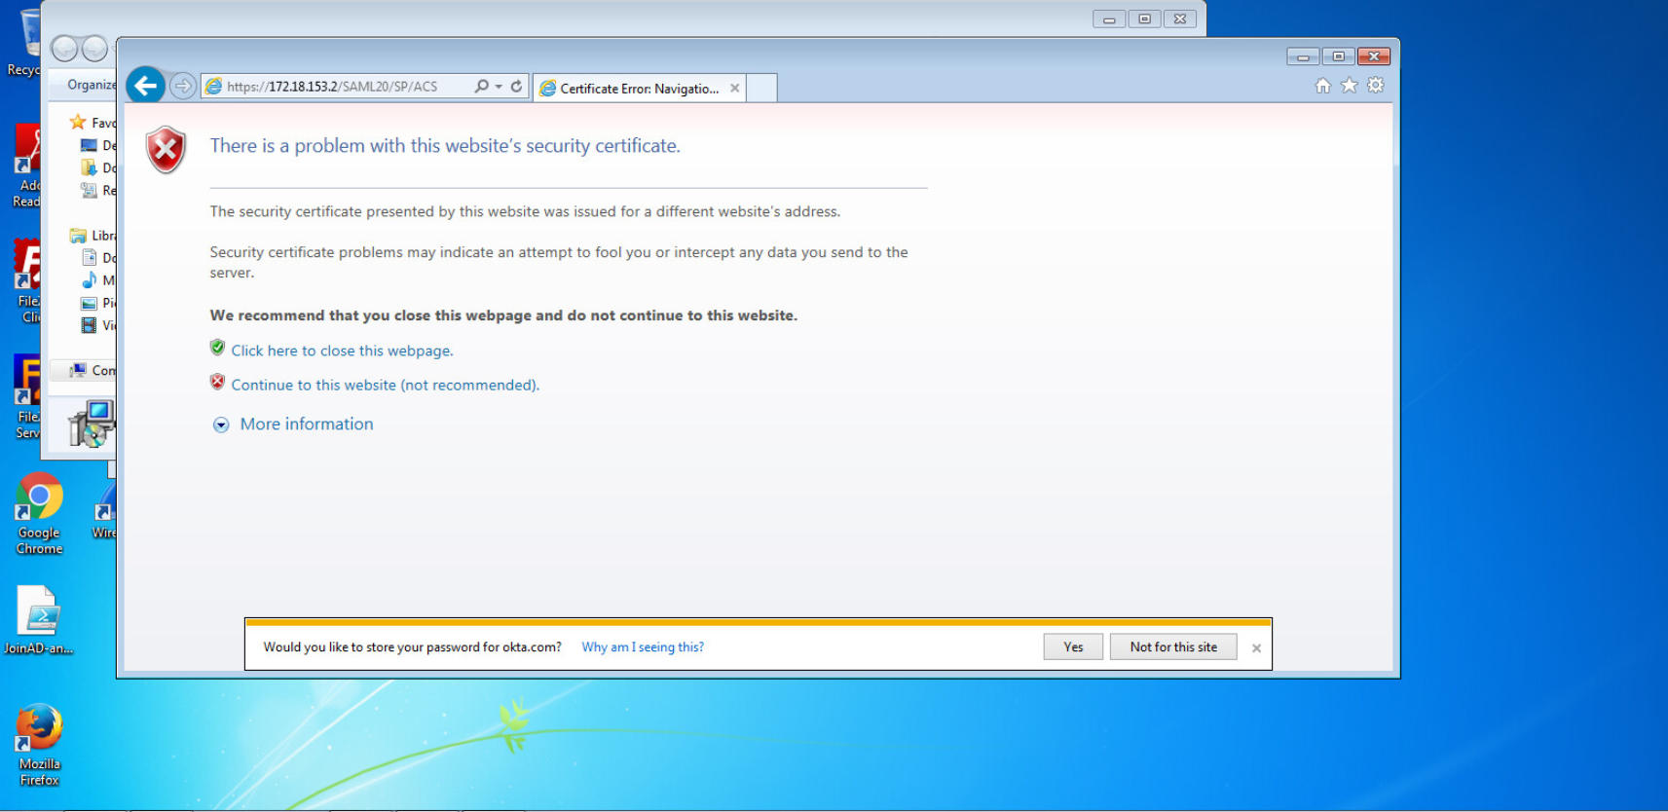
Task: Click the setup installer icon in Explorer
Action: click(92, 424)
